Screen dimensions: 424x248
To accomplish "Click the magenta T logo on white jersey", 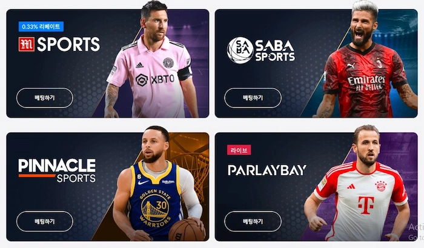I will tap(366, 205).
